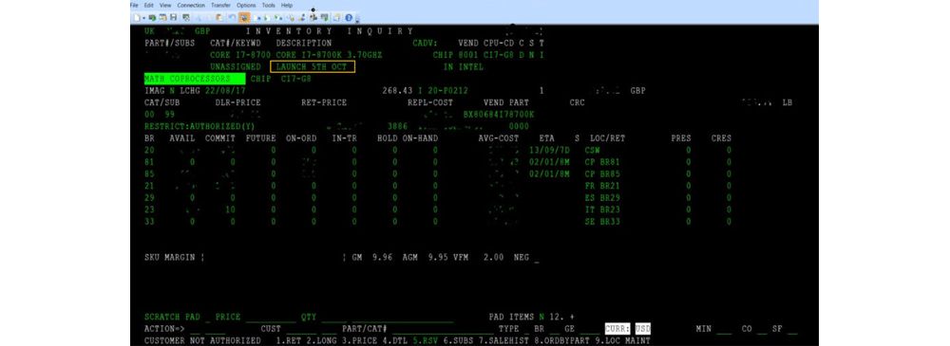Click the scratch pad QTY field

pyautogui.click(x=334, y=317)
